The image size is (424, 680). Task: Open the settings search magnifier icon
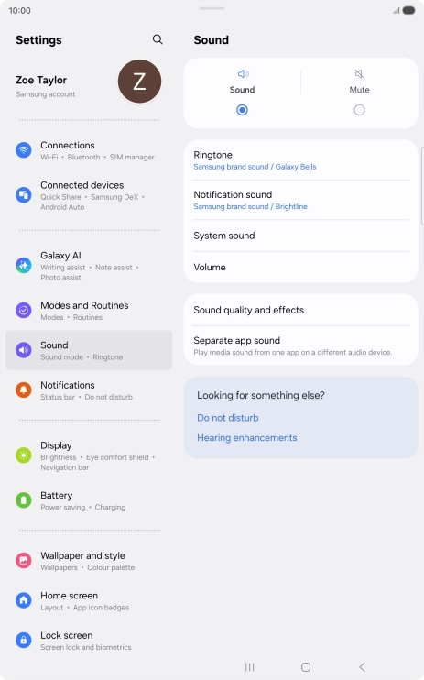pyautogui.click(x=158, y=39)
